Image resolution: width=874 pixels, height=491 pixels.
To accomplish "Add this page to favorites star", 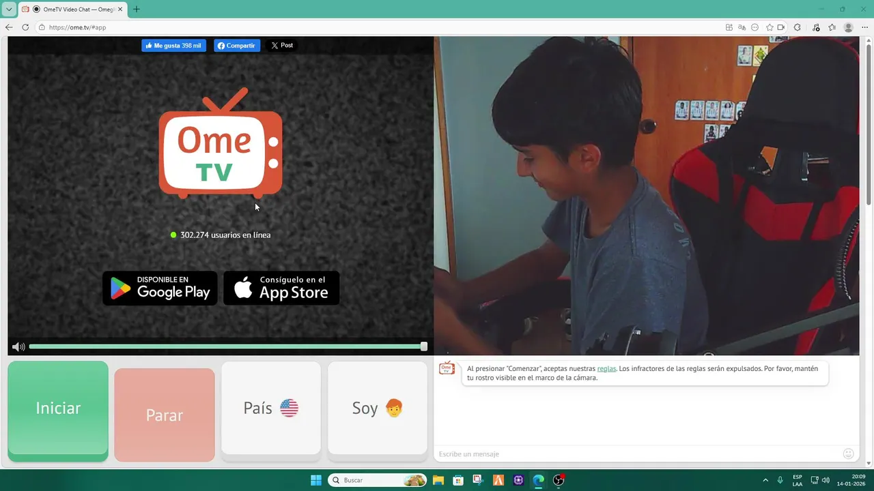I will [770, 27].
